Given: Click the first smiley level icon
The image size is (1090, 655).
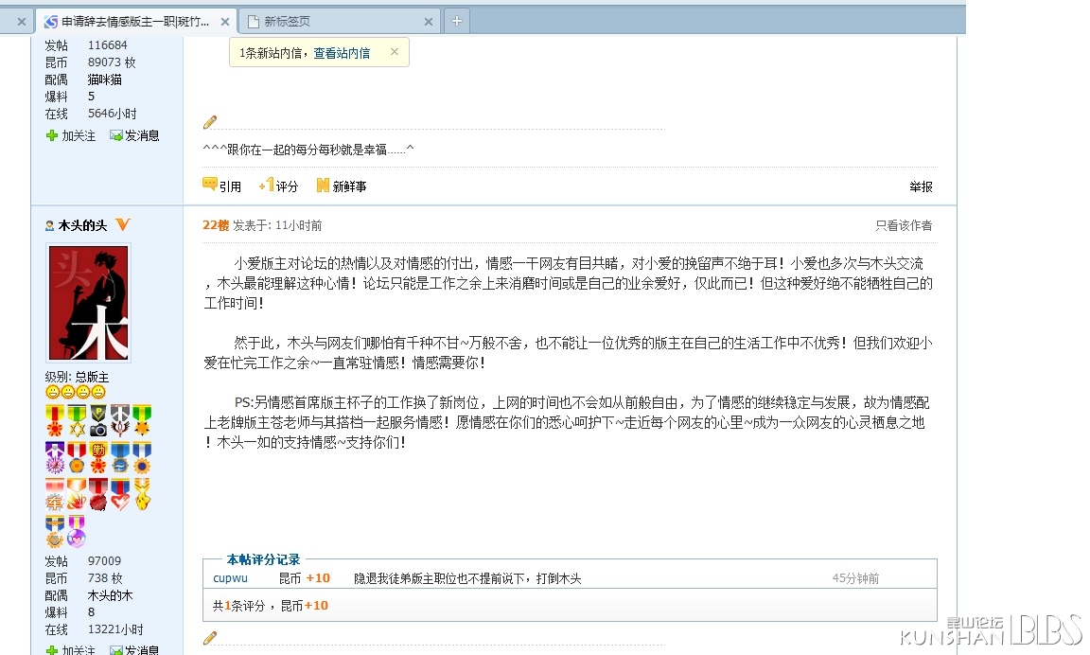Looking at the screenshot, I should click(x=52, y=392).
